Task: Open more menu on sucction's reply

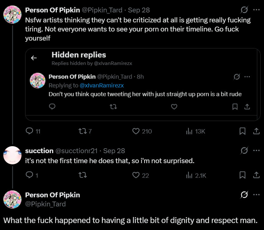Action: (256, 150)
